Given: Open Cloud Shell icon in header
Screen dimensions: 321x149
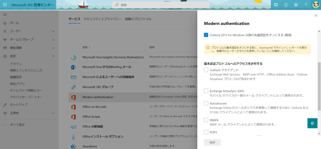Looking at the screenshot, I should pos(276,5).
